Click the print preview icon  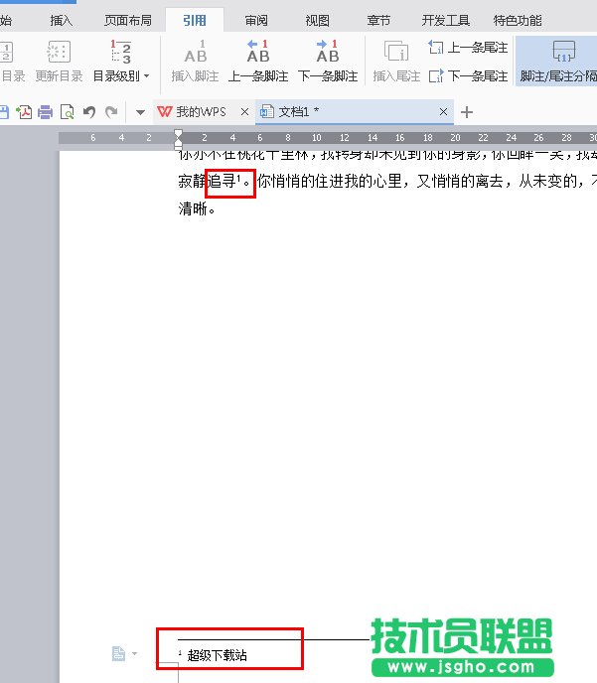tap(67, 112)
